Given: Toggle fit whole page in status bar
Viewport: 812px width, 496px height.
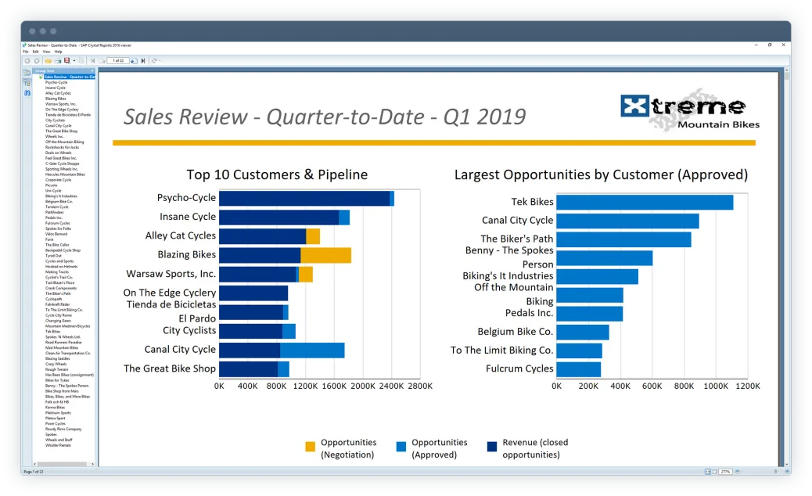Looking at the screenshot, I should 714,471.
